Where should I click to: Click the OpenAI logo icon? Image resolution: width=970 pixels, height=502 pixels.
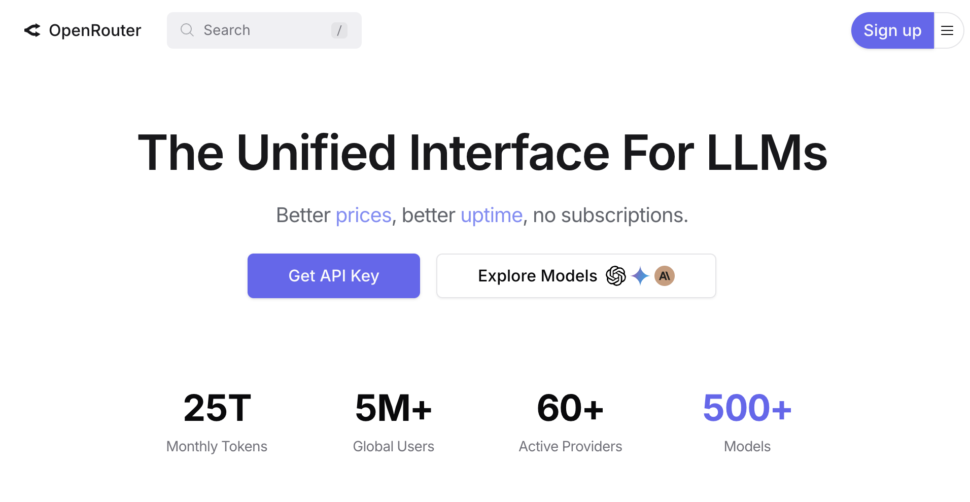[x=615, y=276]
